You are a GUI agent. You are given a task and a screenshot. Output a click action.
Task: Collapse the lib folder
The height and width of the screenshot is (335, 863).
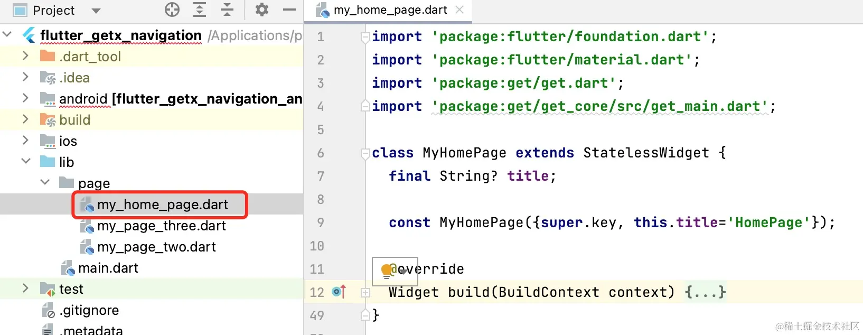25,161
